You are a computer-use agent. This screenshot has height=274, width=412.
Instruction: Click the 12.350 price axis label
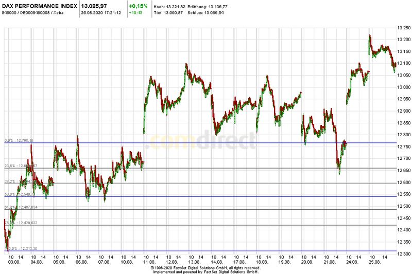(x=404, y=242)
